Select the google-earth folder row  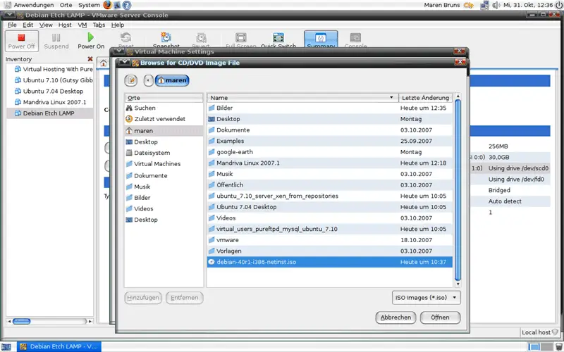330,152
